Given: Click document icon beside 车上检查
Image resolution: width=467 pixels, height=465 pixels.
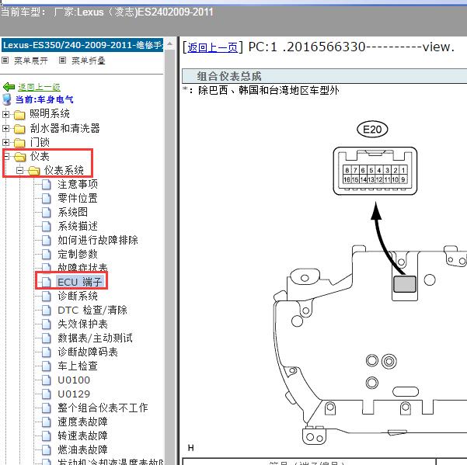Looking at the screenshot, I should click(46, 366).
